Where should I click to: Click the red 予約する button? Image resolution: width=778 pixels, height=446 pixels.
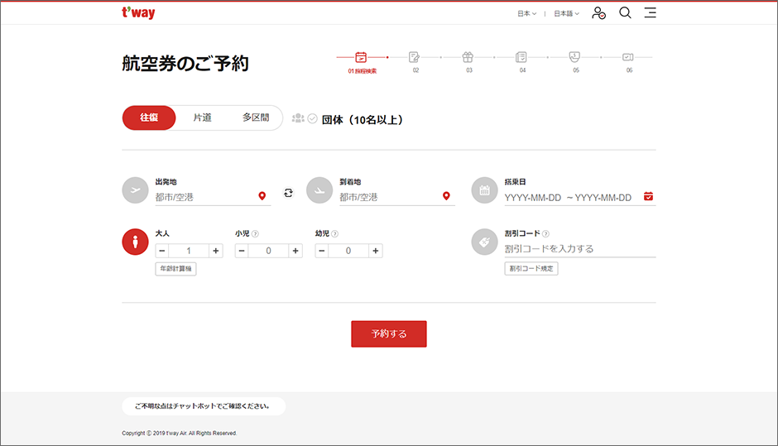click(x=389, y=333)
